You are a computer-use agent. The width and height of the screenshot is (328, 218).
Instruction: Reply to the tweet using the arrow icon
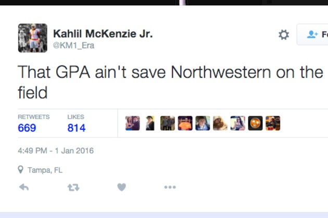click(24, 187)
